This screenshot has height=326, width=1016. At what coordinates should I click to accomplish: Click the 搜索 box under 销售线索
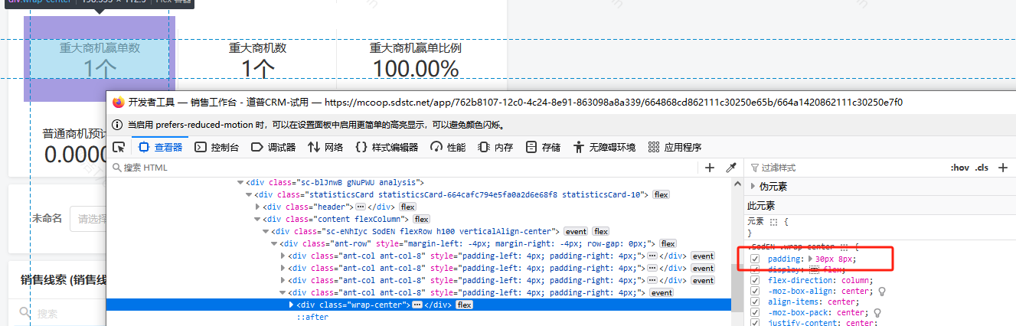61,314
